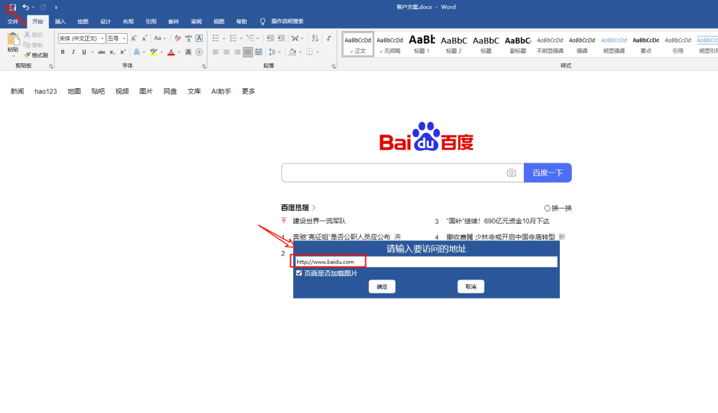Switch to the Layout (布局) tab
Image resolution: width=718 pixels, height=413 pixels.
tap(128, 21)
